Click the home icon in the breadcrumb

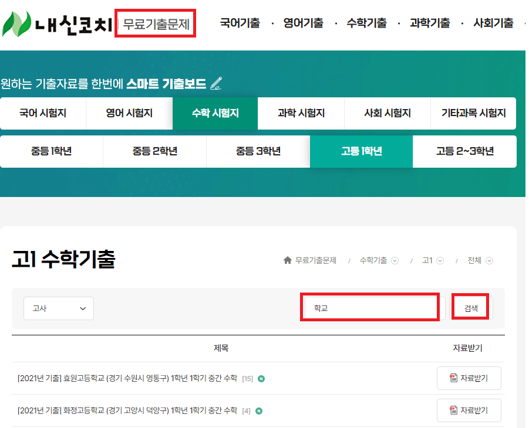click(287, 260)
